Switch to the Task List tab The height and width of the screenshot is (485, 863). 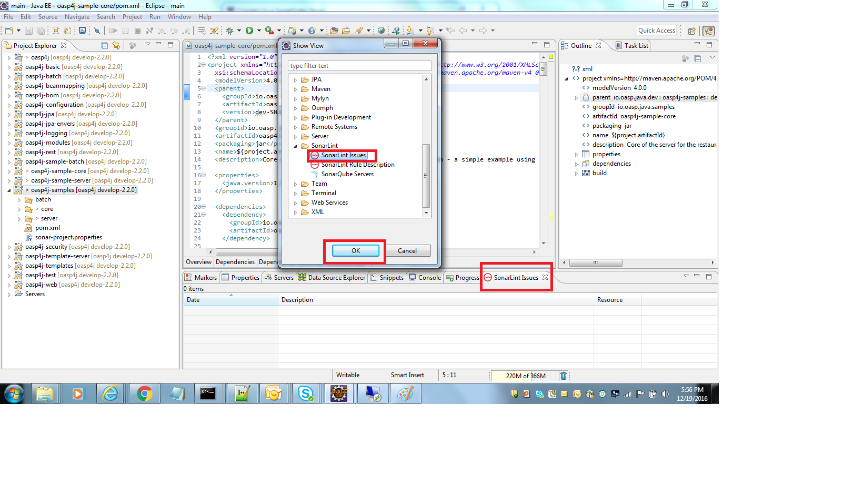coord(631,46)
